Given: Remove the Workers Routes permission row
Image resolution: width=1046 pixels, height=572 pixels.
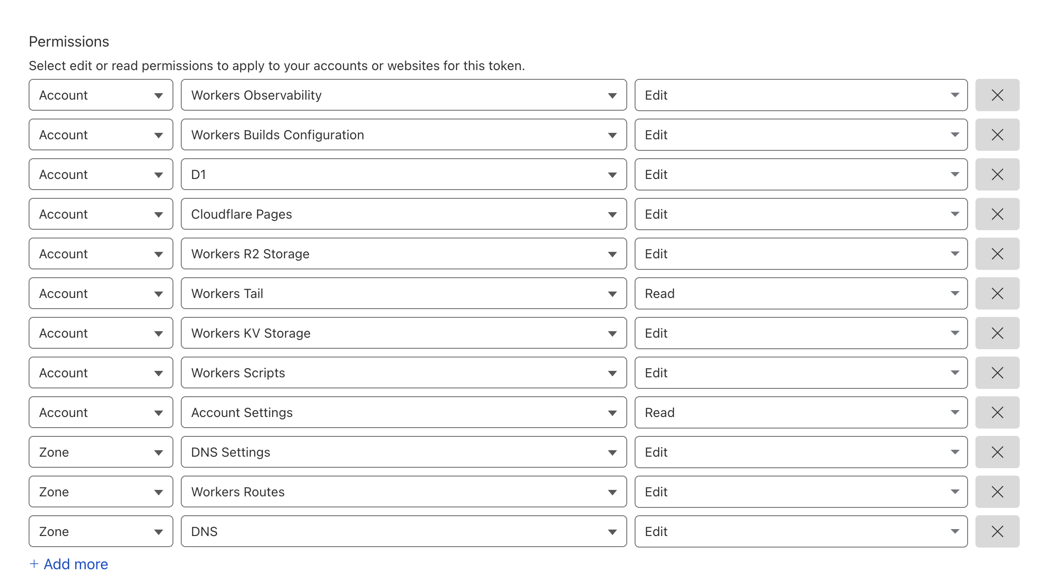Looking at the screenshot, I should pos(997,492).
